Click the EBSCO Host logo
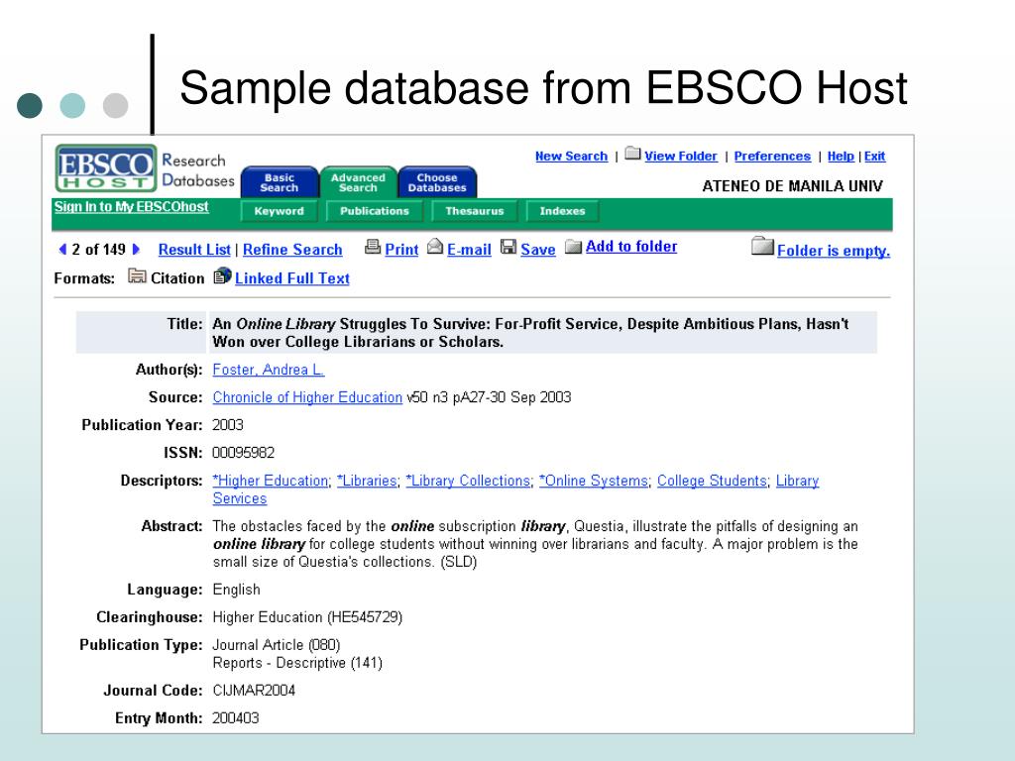This screenshot has width=1015, height=761. pos(106,168)
